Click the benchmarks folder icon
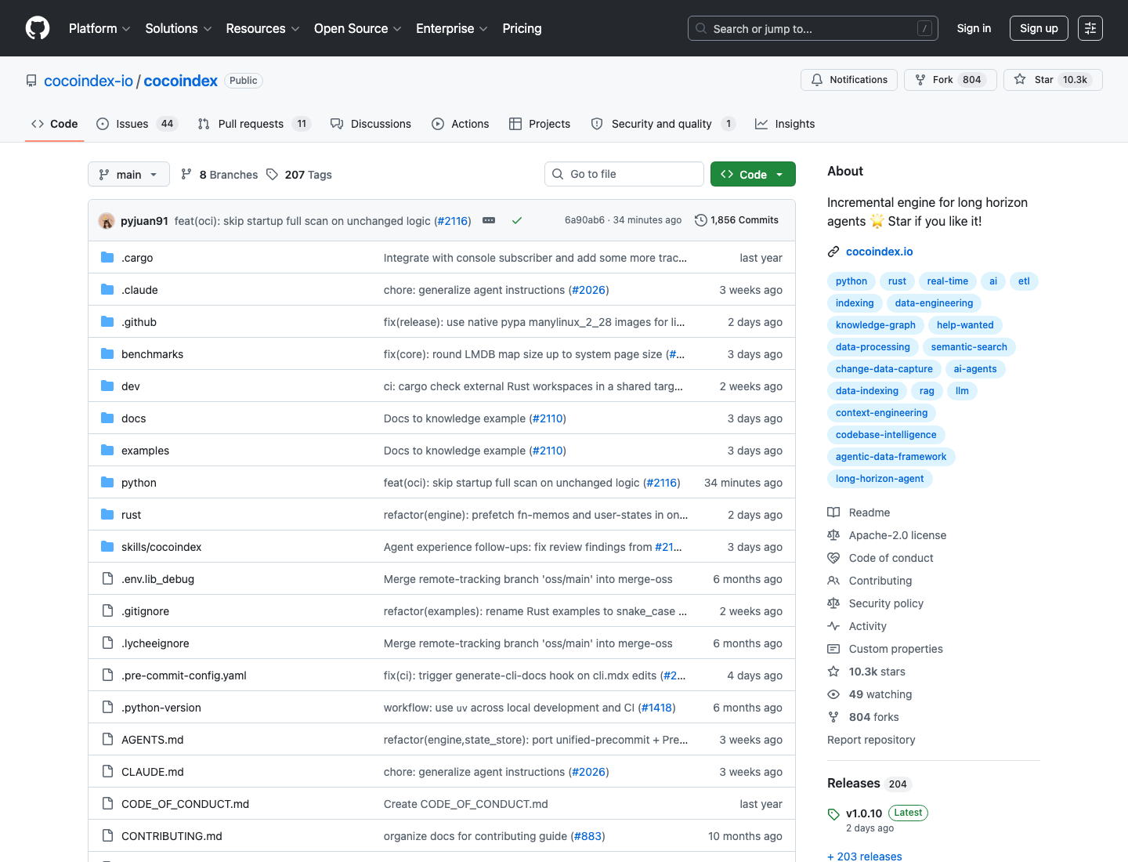The image size is (1128, 862). (x=107, y=354)
